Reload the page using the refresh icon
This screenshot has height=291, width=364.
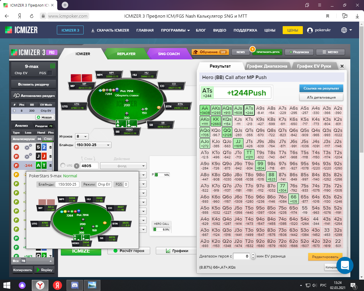pyautogui.click(x=32, y=16)
